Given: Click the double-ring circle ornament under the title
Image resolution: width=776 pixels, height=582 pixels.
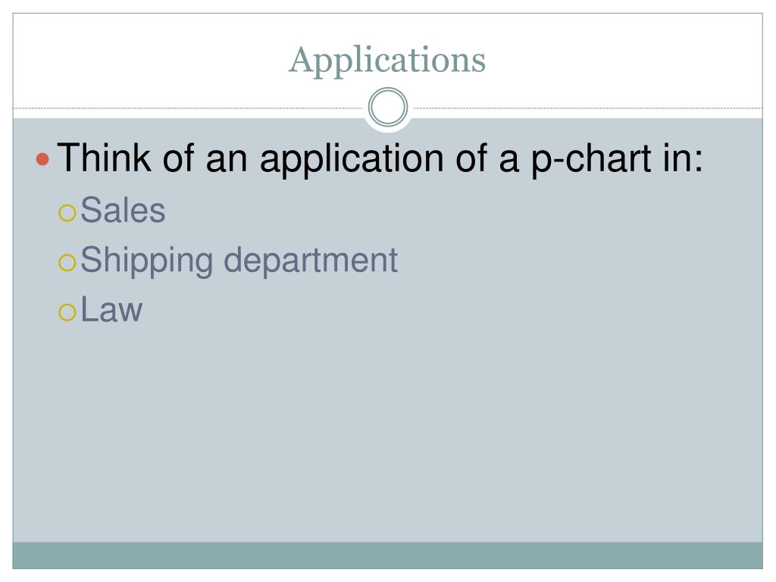Looking at the screenshot, I should [x=388, y=107].
